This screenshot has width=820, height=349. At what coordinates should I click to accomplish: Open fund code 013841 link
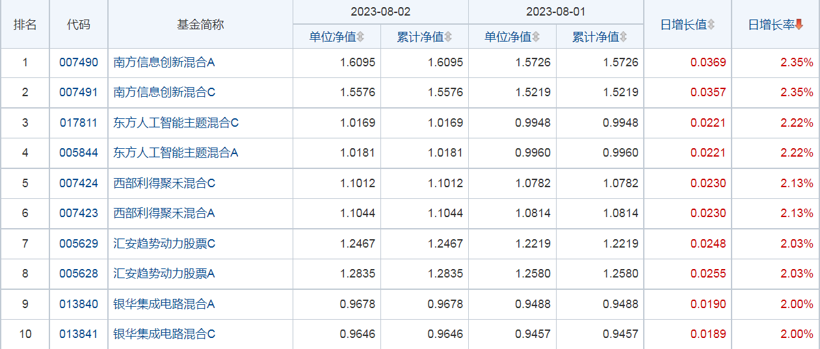click(x=79, y=334)
